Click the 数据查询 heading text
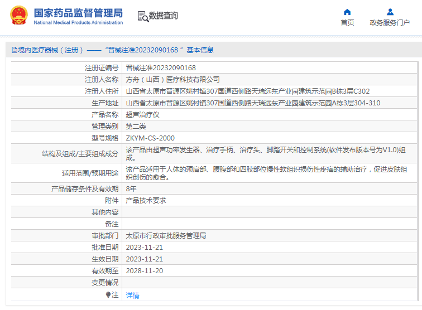This screenshot has height=310, width=422. 164,16
